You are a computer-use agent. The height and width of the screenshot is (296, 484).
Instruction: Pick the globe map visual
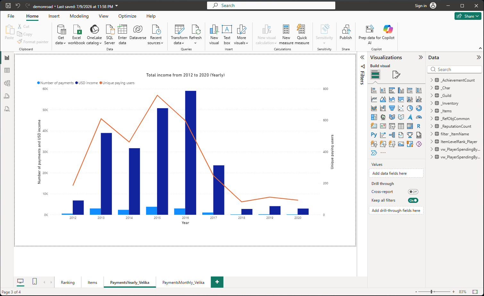(383, 117)
